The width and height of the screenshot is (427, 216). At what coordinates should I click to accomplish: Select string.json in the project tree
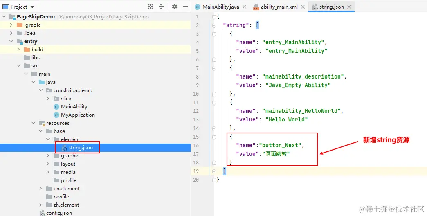tap(81, 148)
